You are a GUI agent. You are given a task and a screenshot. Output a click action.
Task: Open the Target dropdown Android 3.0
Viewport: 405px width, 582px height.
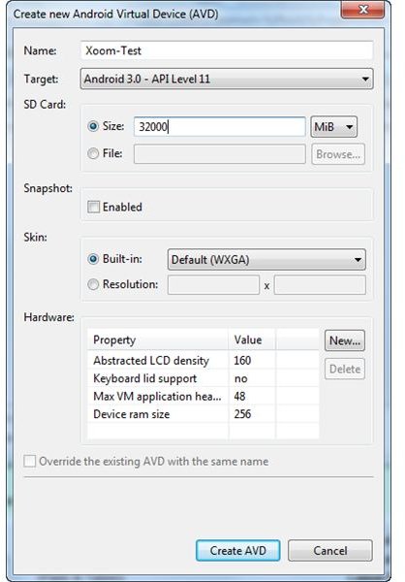click(227, 79)
